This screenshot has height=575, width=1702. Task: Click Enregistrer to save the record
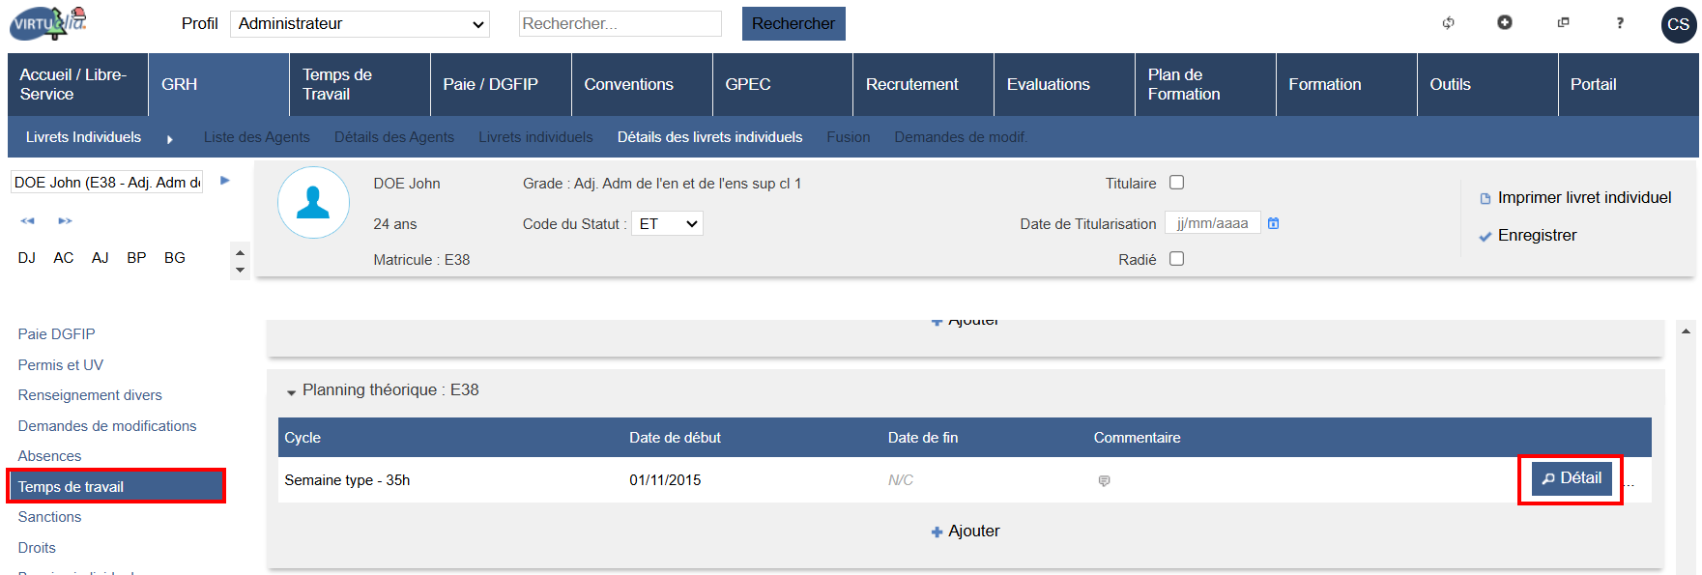click(1536, 236)
